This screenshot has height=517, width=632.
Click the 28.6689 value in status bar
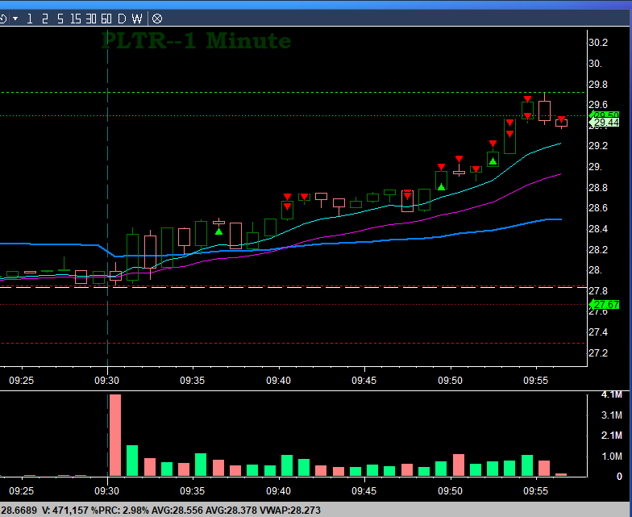click(x=19, y=511)
